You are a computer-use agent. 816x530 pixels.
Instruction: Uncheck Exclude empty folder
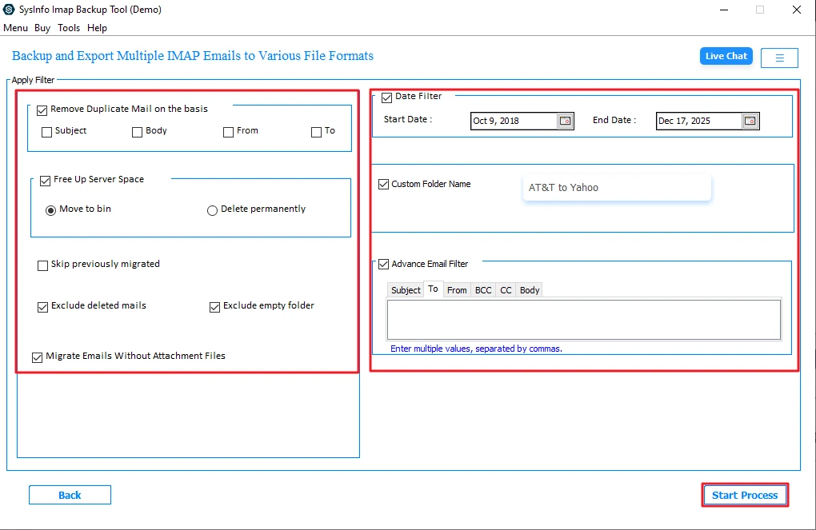214,305
